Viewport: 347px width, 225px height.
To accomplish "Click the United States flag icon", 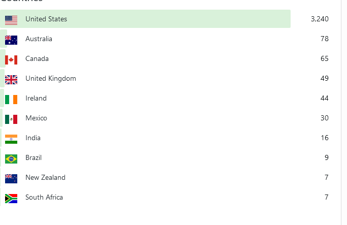I will click(x=11, y=19).
